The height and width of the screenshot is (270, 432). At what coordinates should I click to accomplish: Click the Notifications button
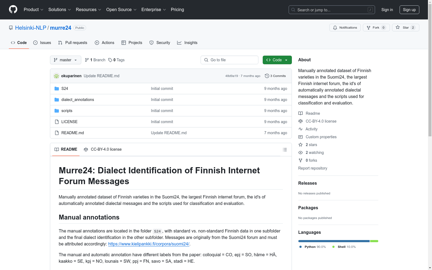pyautogui.click(x=345, y=28)
